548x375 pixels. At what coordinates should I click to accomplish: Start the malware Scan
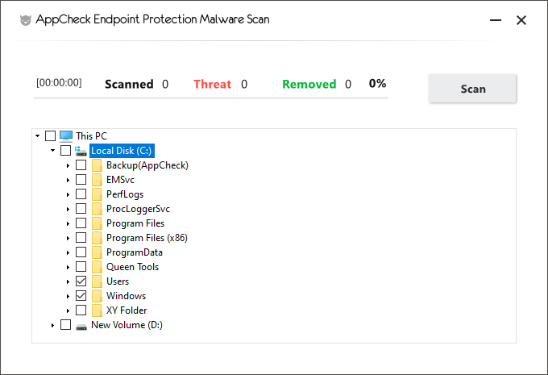pyautogui.click(x=472, y=89)
